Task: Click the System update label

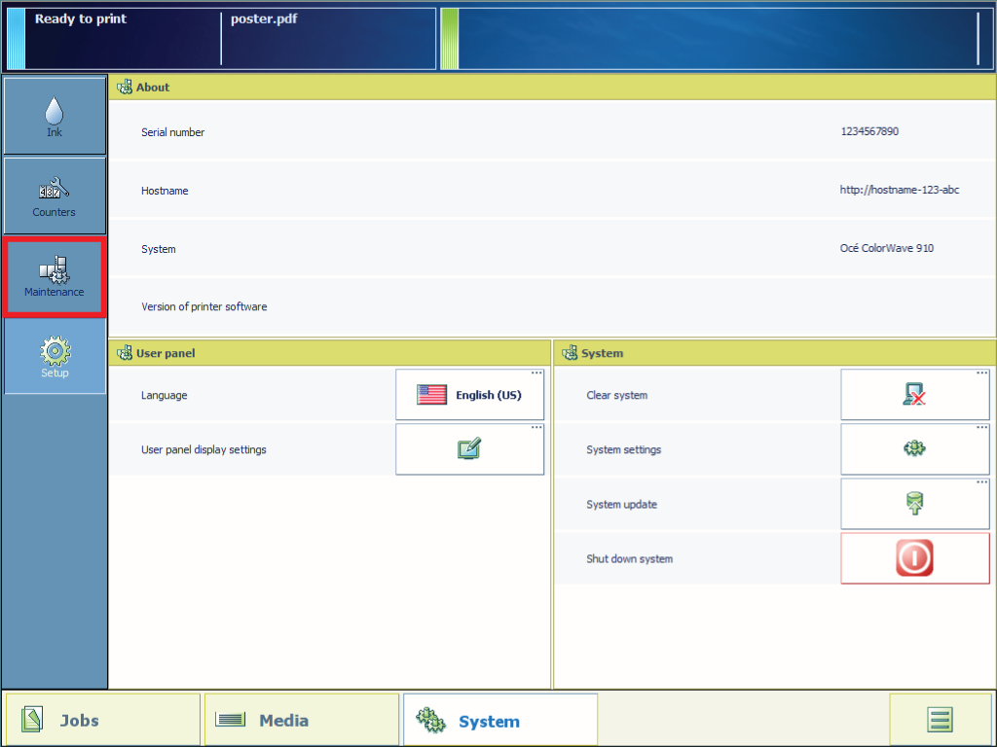Action: click(x=621, y=505)
